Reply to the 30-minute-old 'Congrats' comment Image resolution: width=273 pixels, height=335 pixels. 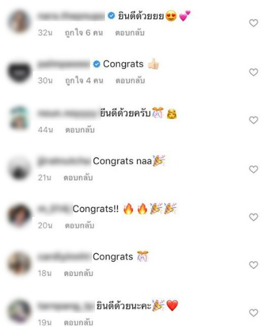(x=130, y=81)
